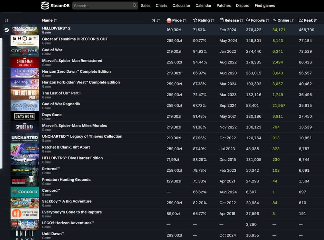Click the Concord game thumbnail

[25, 192]
